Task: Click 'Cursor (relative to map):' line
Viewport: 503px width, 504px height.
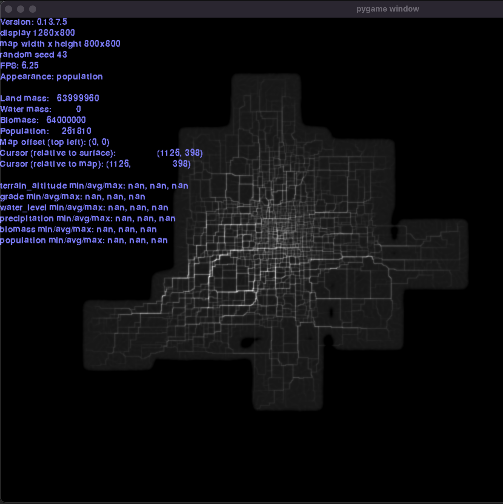Action: (95, 164)
